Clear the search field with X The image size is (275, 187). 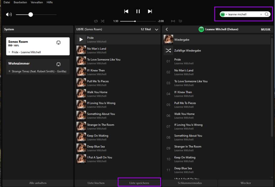tap(261, 14)
